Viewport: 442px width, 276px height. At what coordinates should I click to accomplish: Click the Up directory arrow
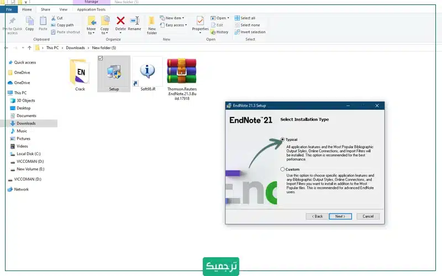pyautogui.click(x=29, y=48)
